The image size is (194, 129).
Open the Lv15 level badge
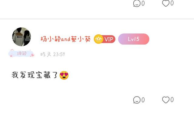tap(134, 39)
